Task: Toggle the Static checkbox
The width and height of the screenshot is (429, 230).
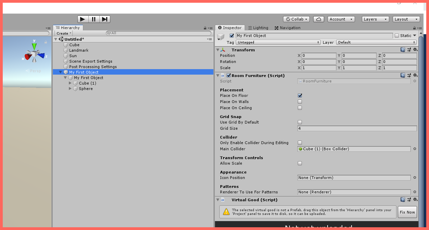Action: coord(397,36)
